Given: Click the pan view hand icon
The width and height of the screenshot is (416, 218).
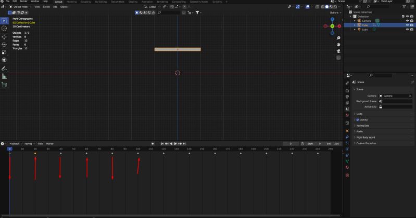Looking at the screenshot, I should coord(338,45).
